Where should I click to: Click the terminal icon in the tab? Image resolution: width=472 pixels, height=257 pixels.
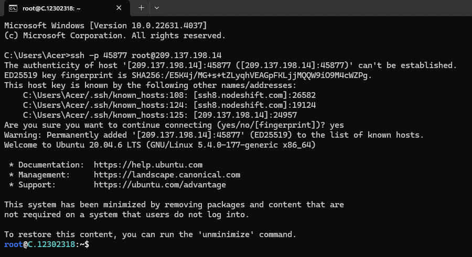coord(13,8)
